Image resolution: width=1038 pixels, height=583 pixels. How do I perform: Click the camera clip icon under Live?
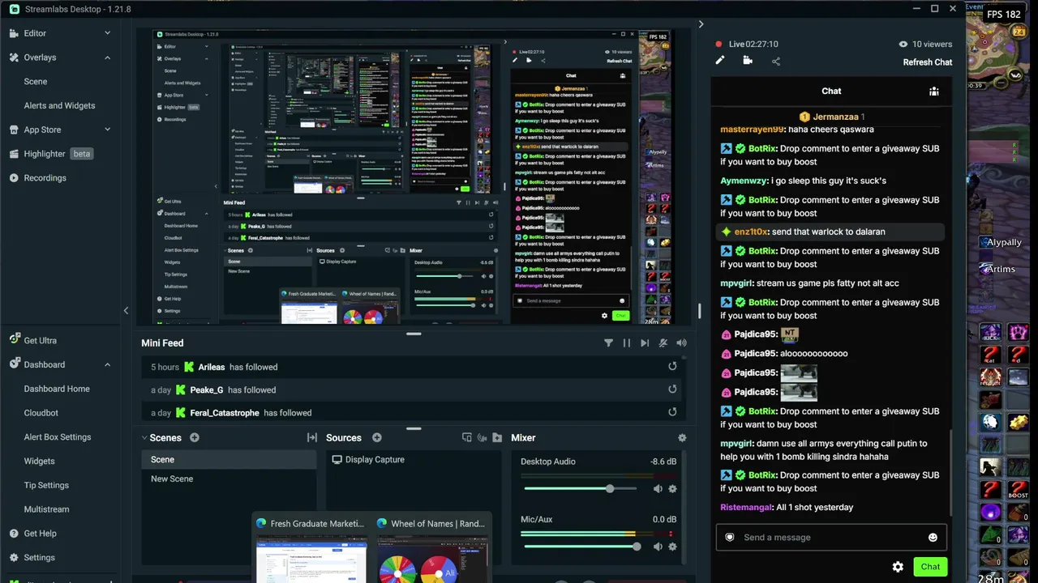tap(748, 61)
